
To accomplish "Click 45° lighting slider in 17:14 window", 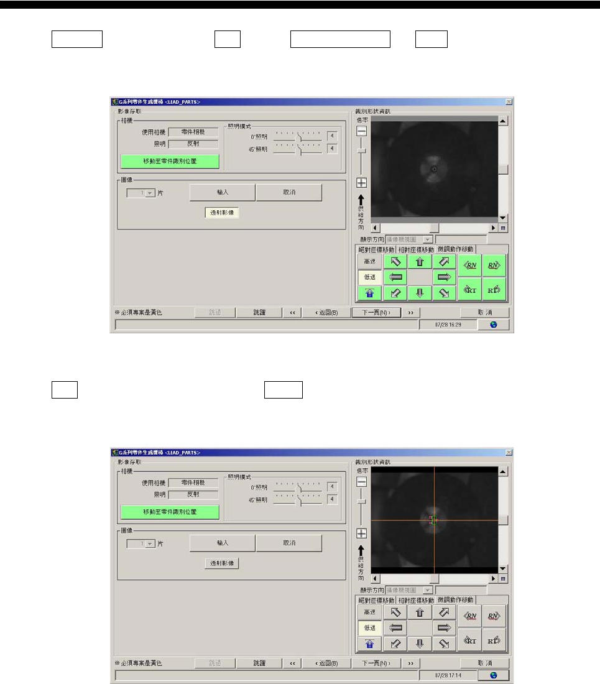I will (297, 499).
